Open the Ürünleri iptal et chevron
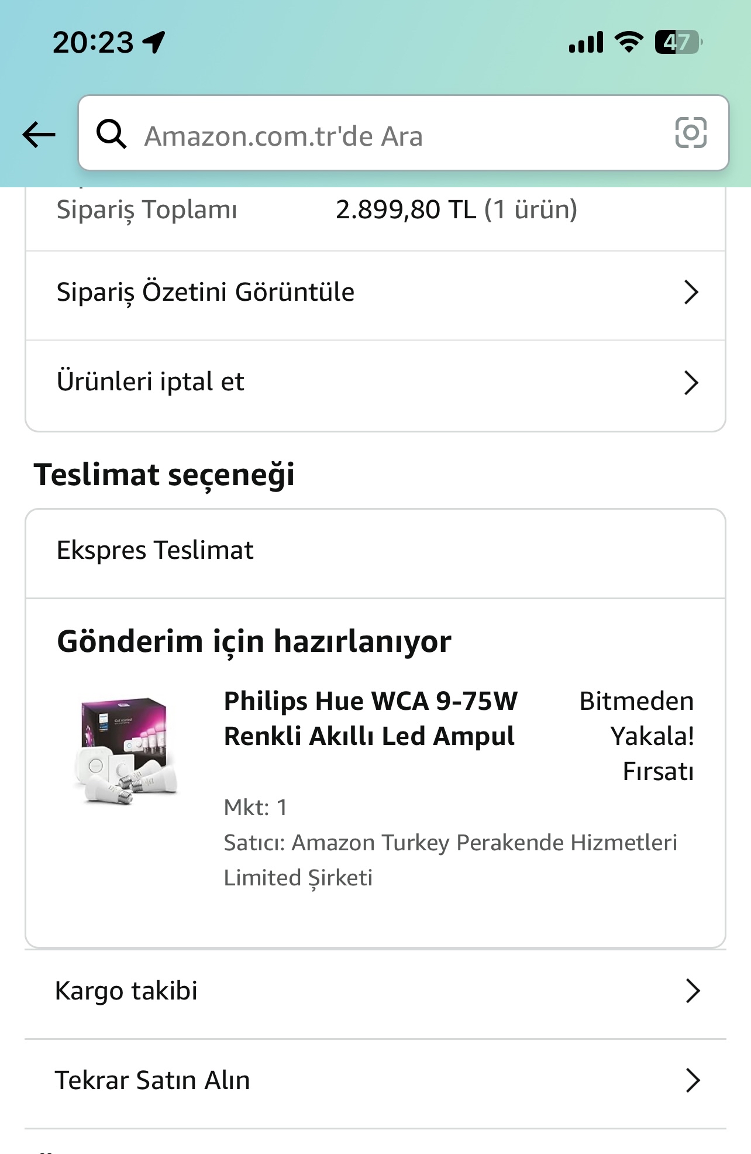This screenshot has height=1154, width=751. click(691, 383)
